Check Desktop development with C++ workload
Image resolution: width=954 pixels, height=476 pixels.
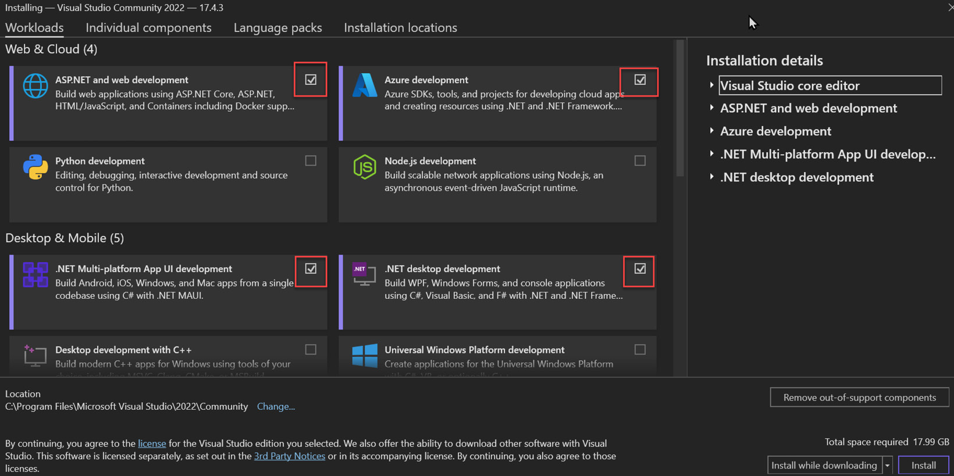coord(311,349)
